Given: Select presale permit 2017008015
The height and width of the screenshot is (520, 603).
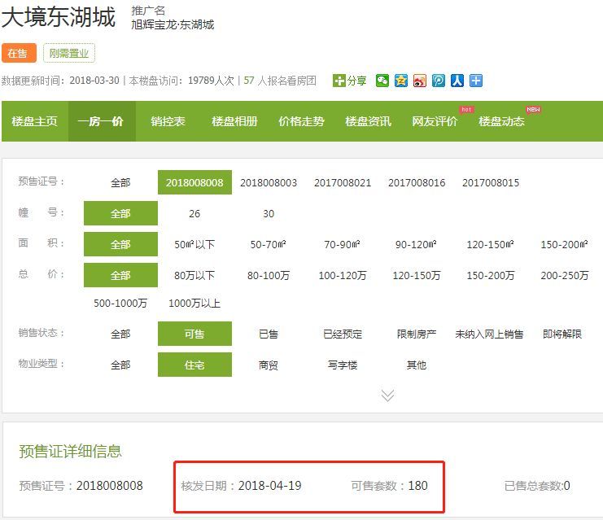Looking at the screenshot, I should point(491,182).
